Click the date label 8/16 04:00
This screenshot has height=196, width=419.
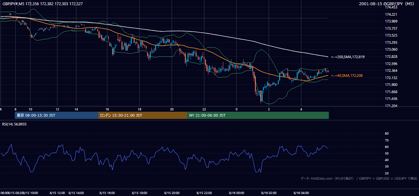pyautogui.click(x=302, y=193)
